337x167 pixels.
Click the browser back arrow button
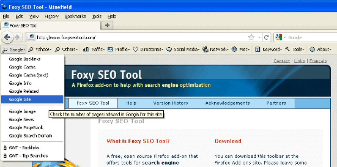click(x=7, y=37)
